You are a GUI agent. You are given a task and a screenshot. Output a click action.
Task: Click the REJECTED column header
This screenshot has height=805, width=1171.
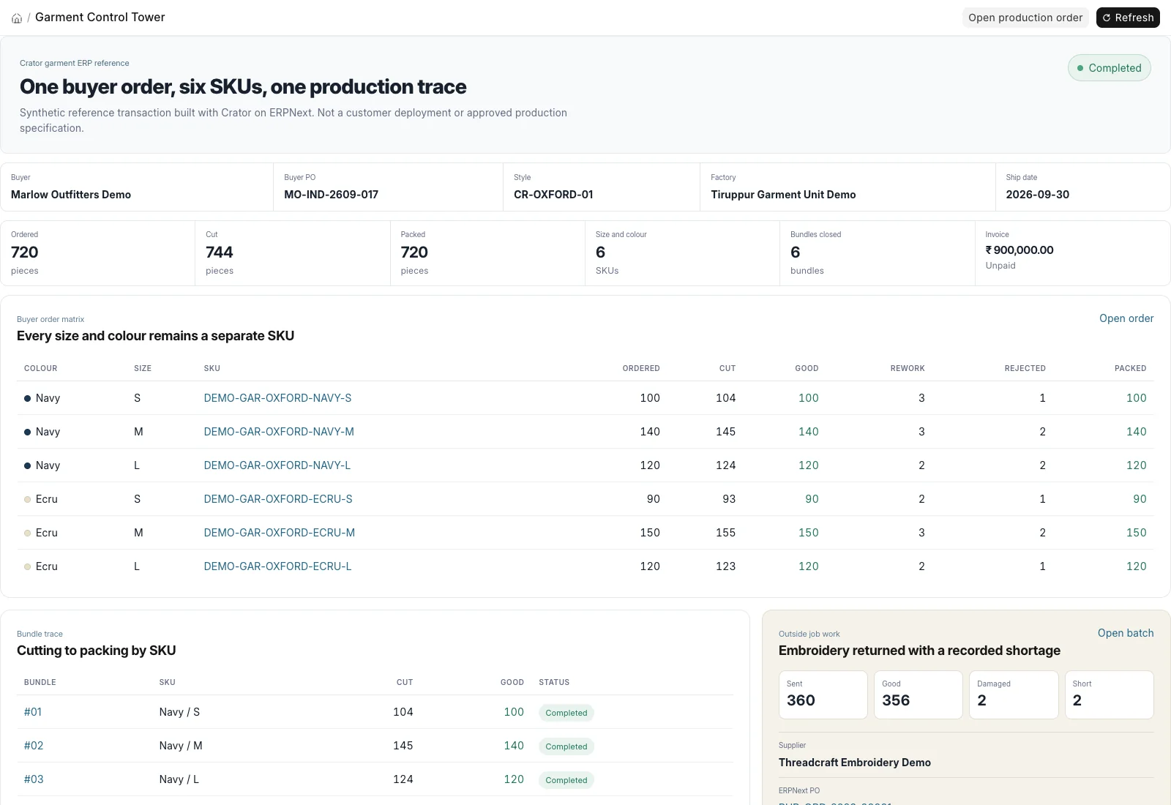[x=1025, y=368]
